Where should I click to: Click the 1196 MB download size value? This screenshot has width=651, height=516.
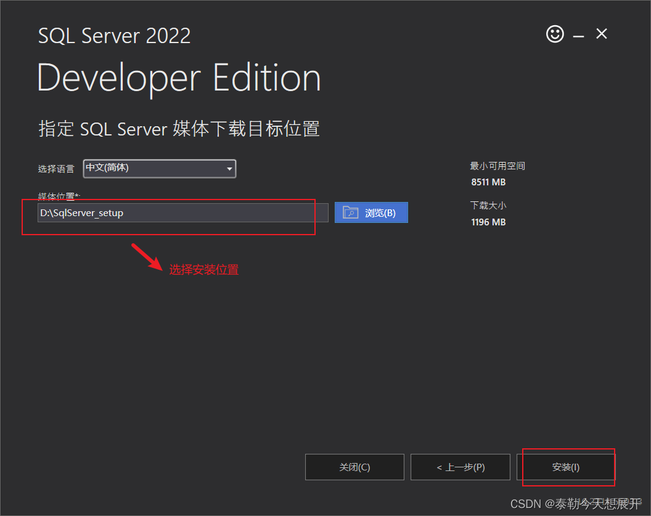coord(488,222)
